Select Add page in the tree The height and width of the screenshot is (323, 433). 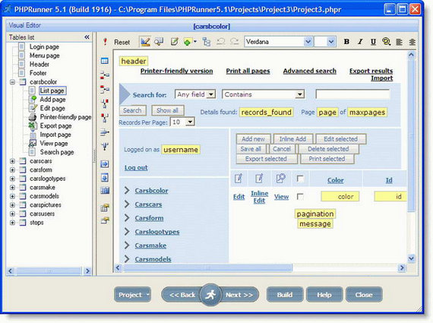click(52, 100)
